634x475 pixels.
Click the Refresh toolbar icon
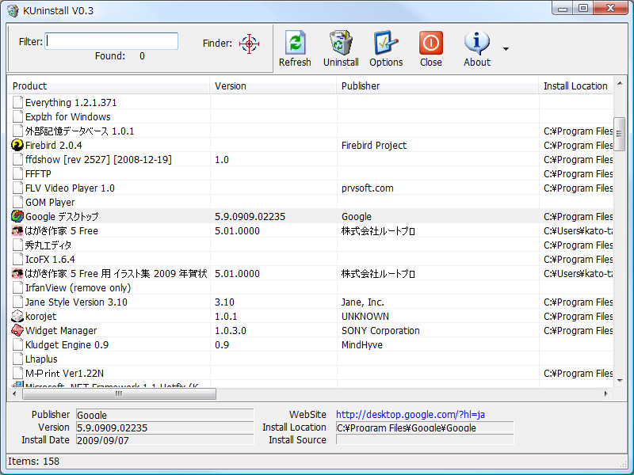click(295, 44)
